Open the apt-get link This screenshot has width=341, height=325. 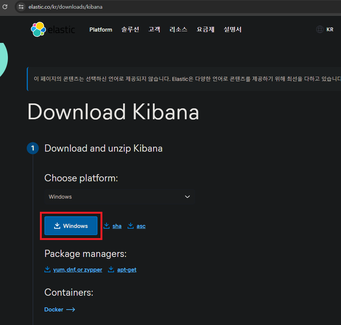pos(127,270)
